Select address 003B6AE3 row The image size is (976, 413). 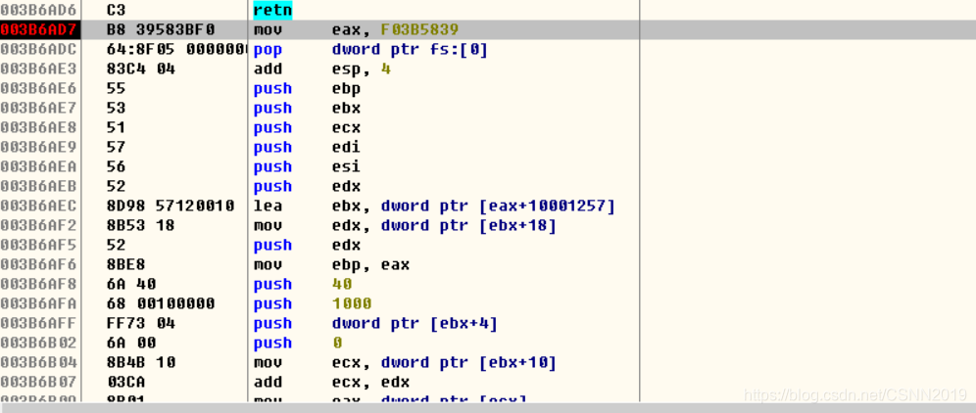tap(40, 69)
